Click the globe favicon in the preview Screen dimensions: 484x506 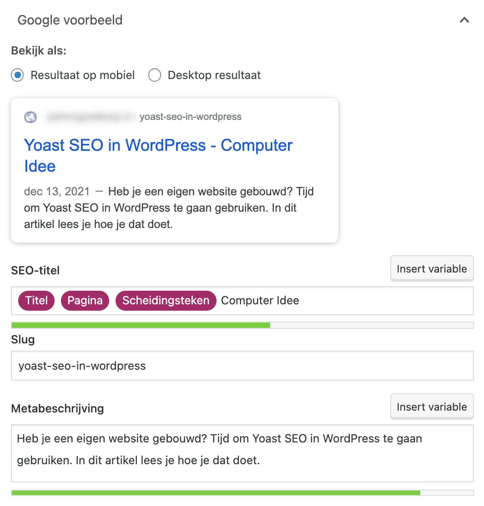[30, 117]
